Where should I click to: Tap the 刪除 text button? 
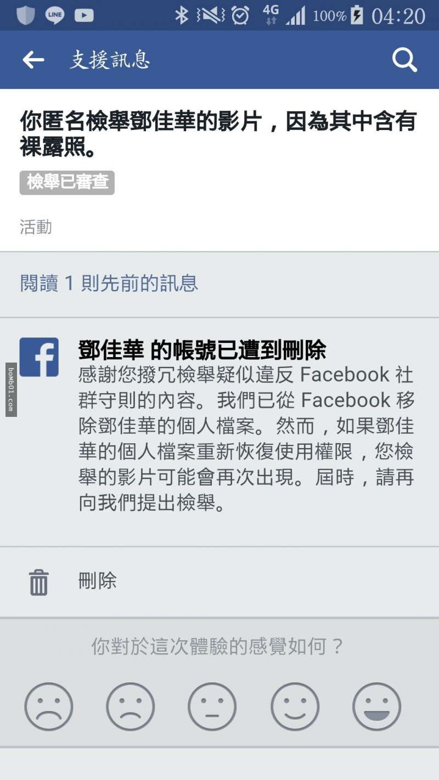pos(98,581)
